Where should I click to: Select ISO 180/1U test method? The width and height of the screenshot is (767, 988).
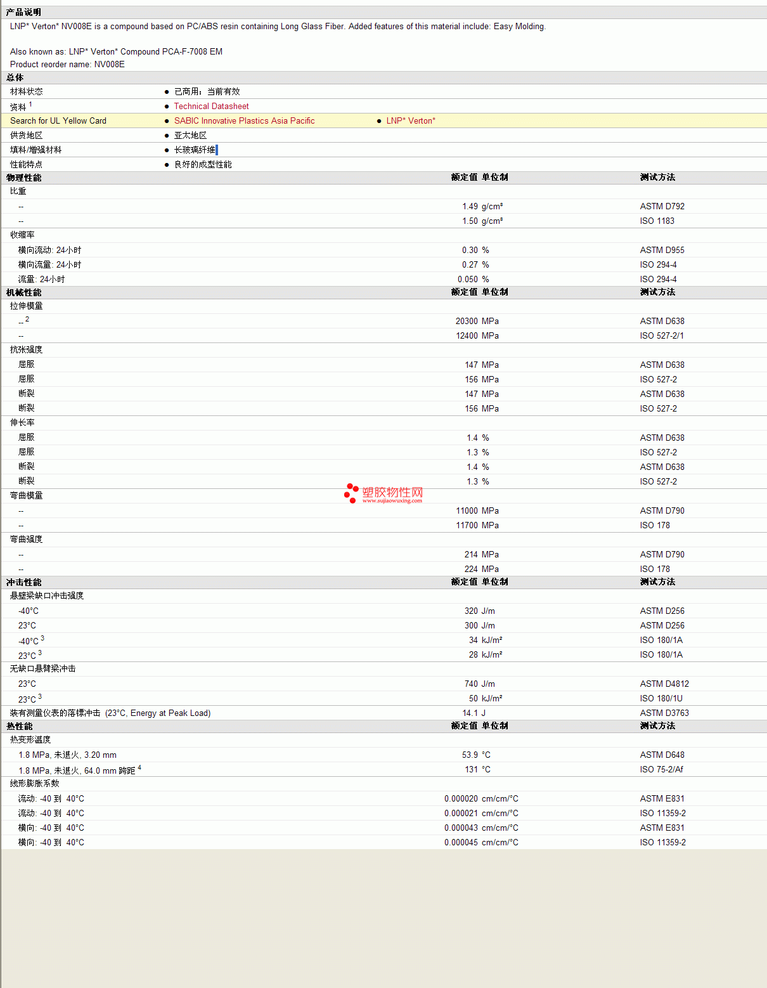click(x=661, y=698)
